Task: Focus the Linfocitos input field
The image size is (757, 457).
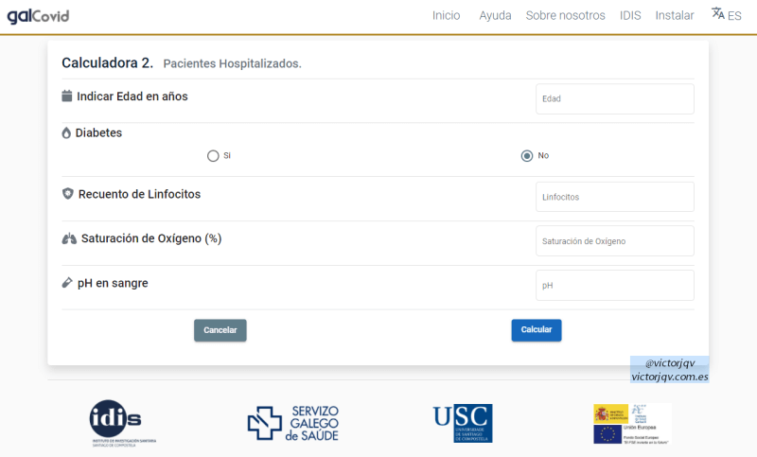Action: [614, 197]
